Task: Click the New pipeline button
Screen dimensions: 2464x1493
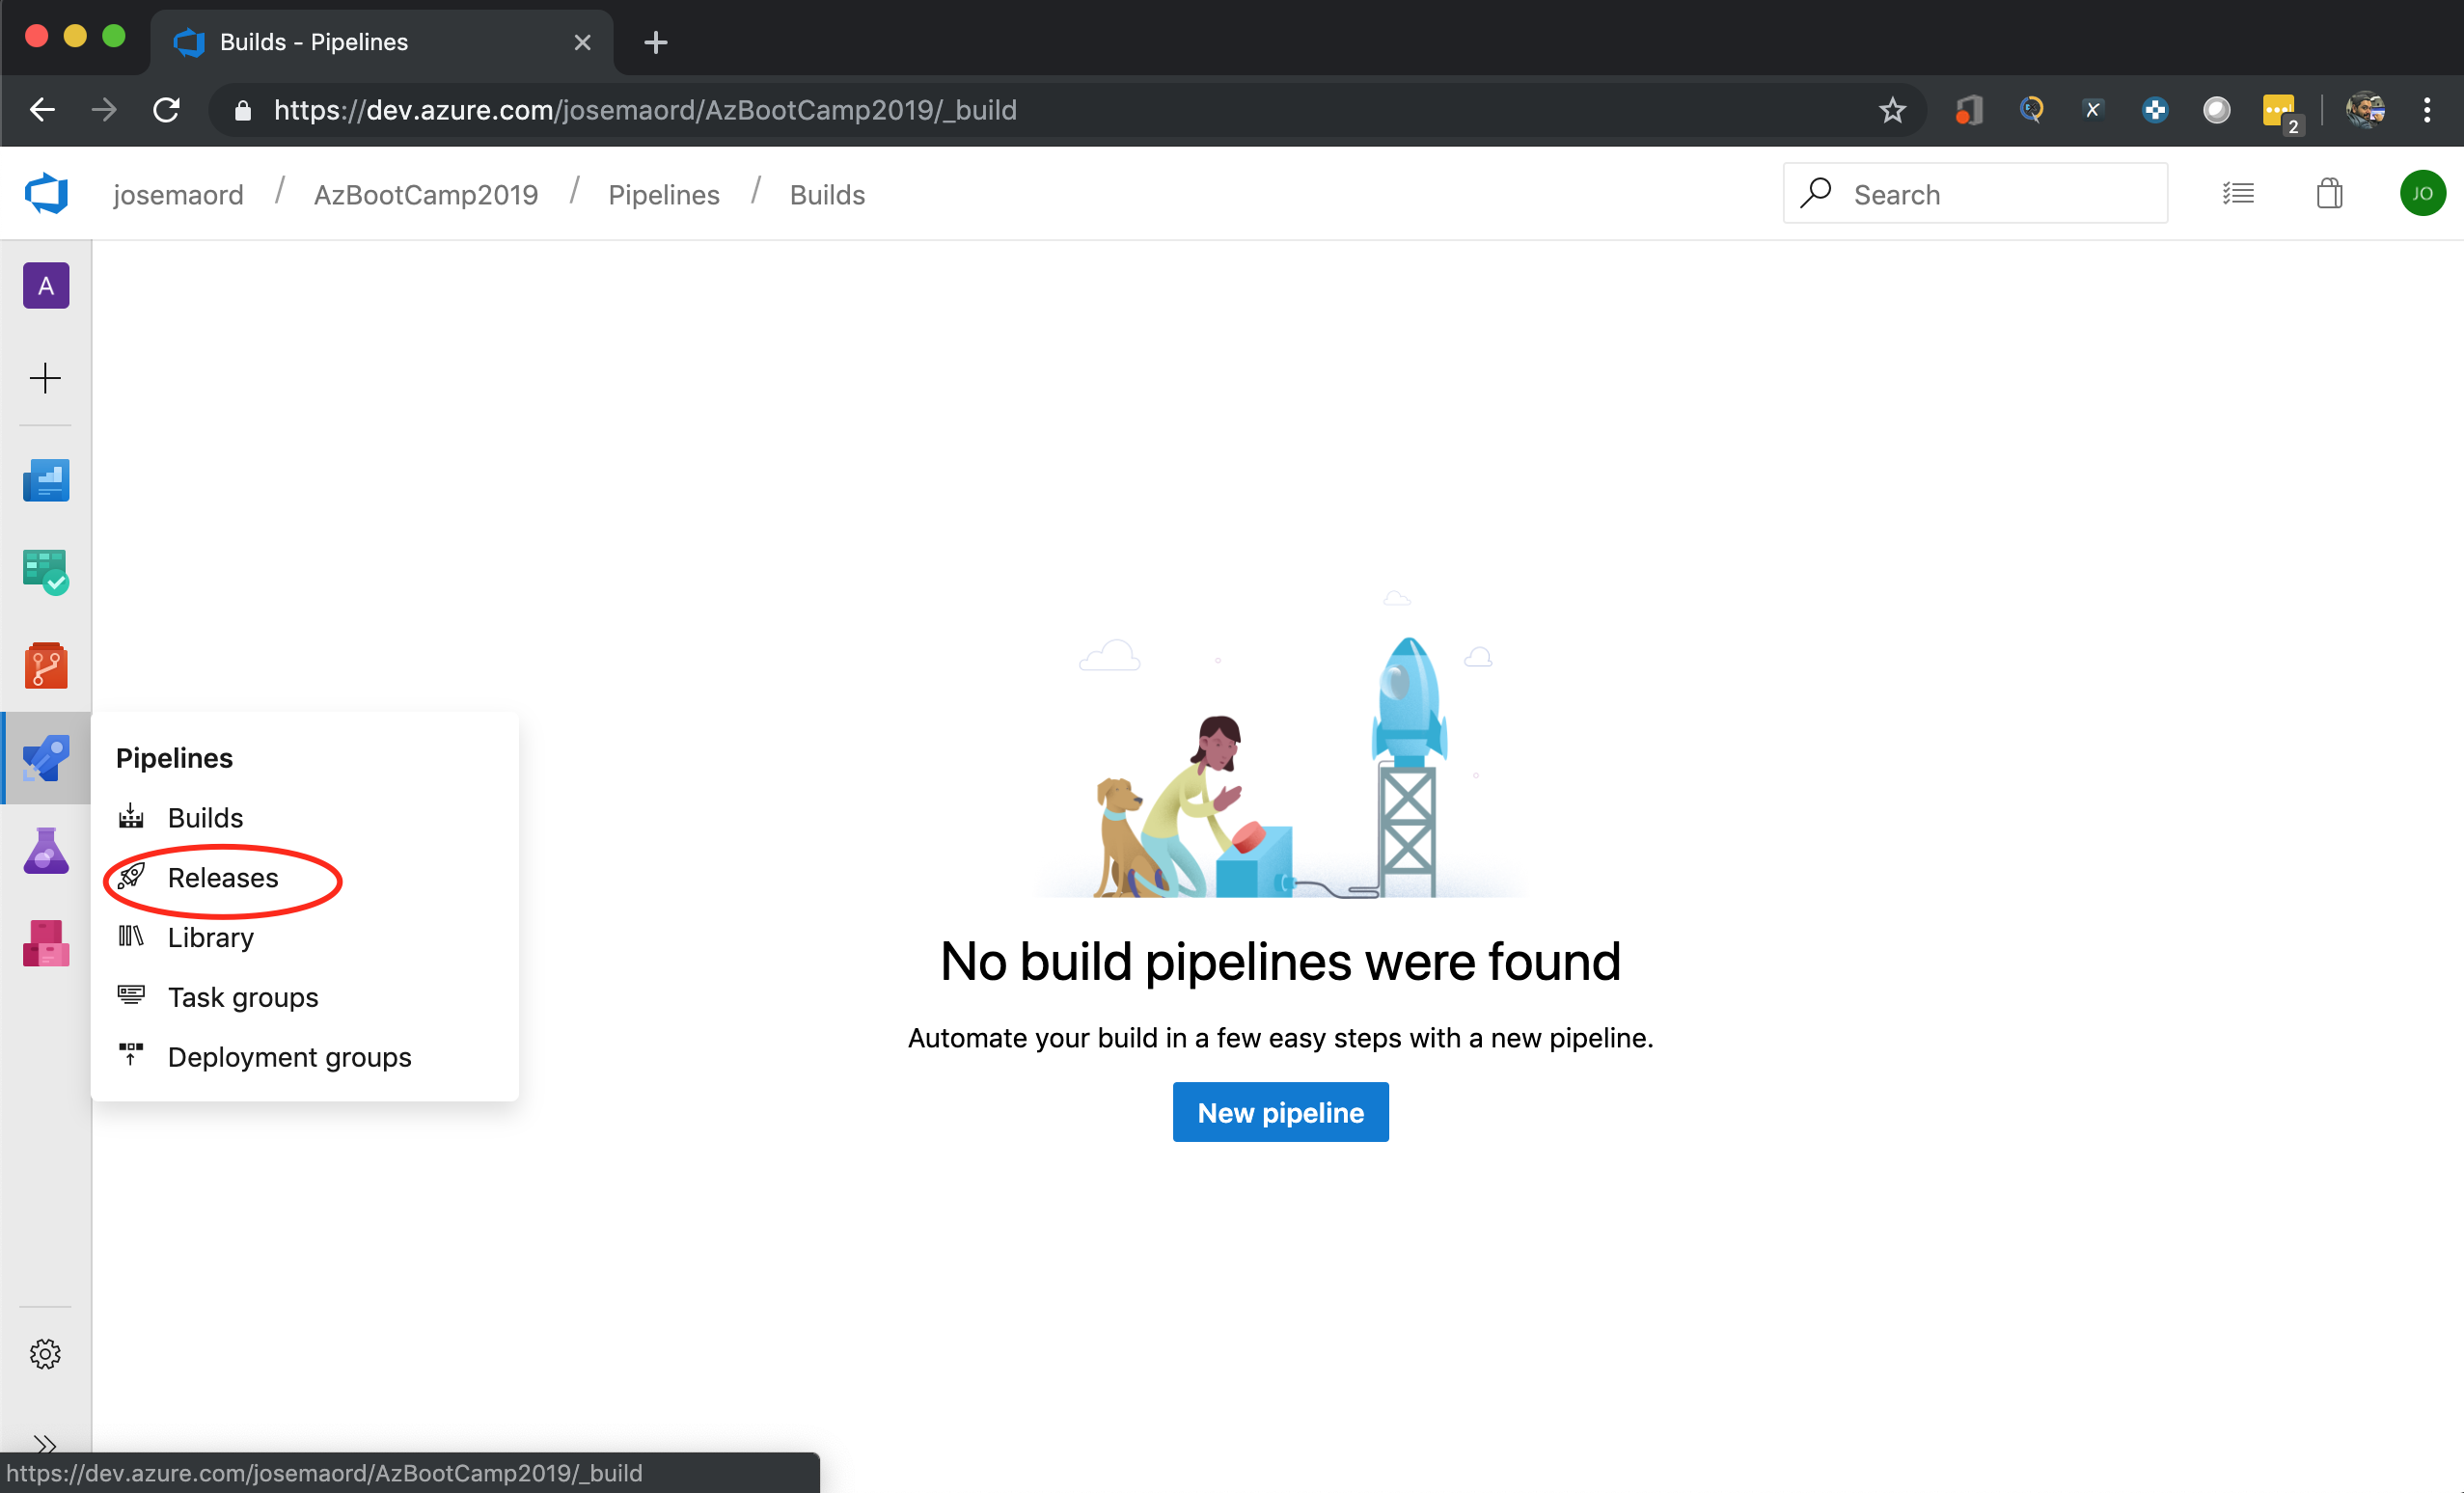Action: (x=1280, y=1112)
